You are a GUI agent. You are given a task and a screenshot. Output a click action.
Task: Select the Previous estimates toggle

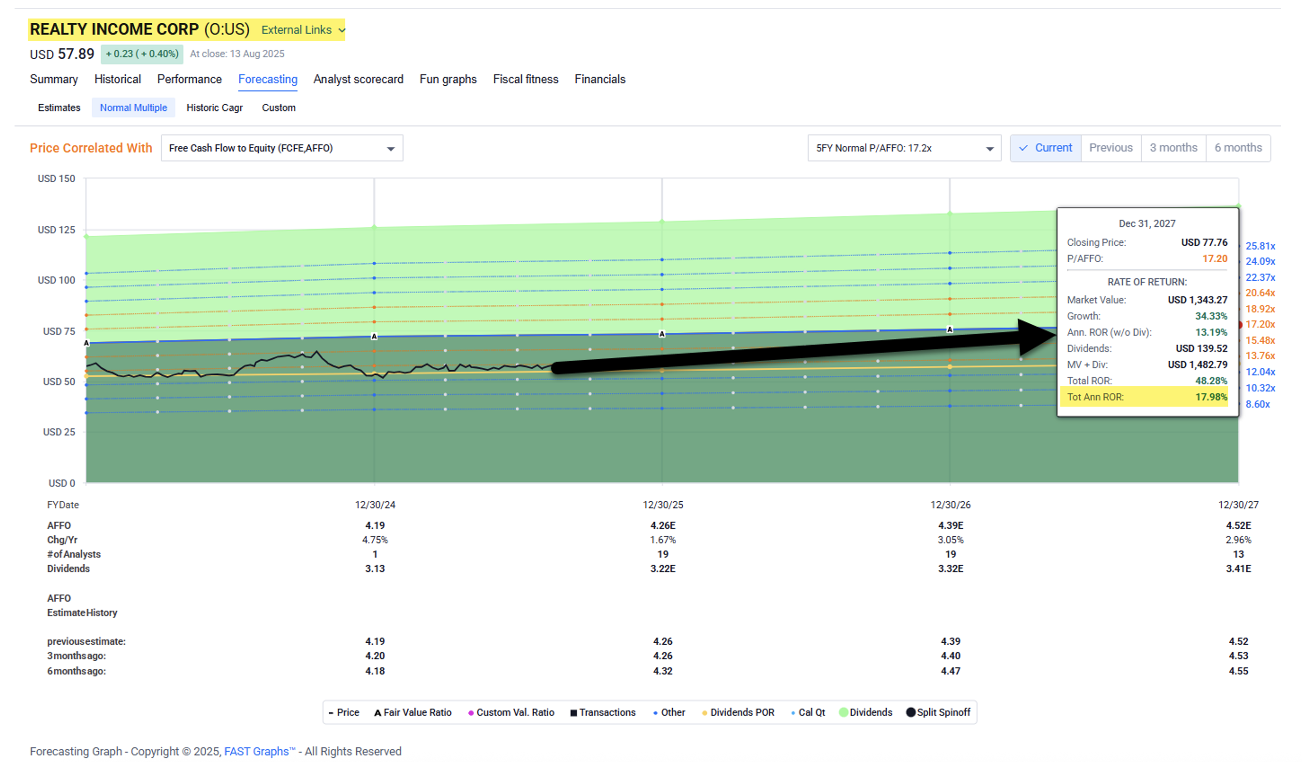pos(1111,148)
